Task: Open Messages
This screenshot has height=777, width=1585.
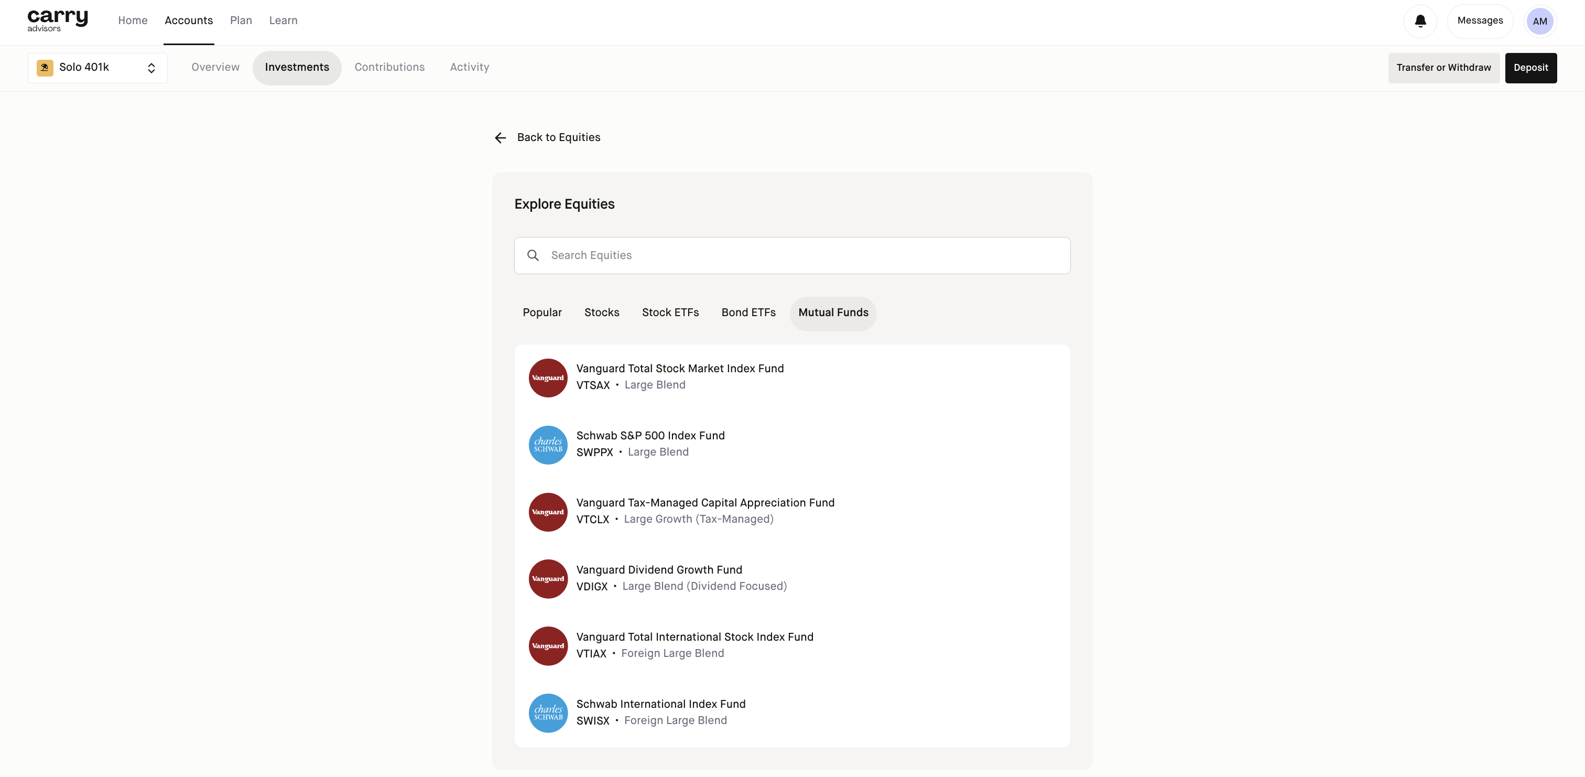Action: tap(1480, 21)
